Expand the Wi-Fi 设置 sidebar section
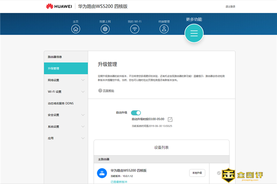This screenshot has width=277, height=184. (x=66, y=91)
